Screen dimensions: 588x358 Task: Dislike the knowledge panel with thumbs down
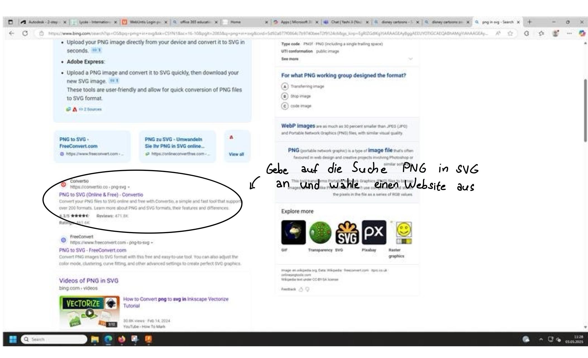tap(307, 289)
